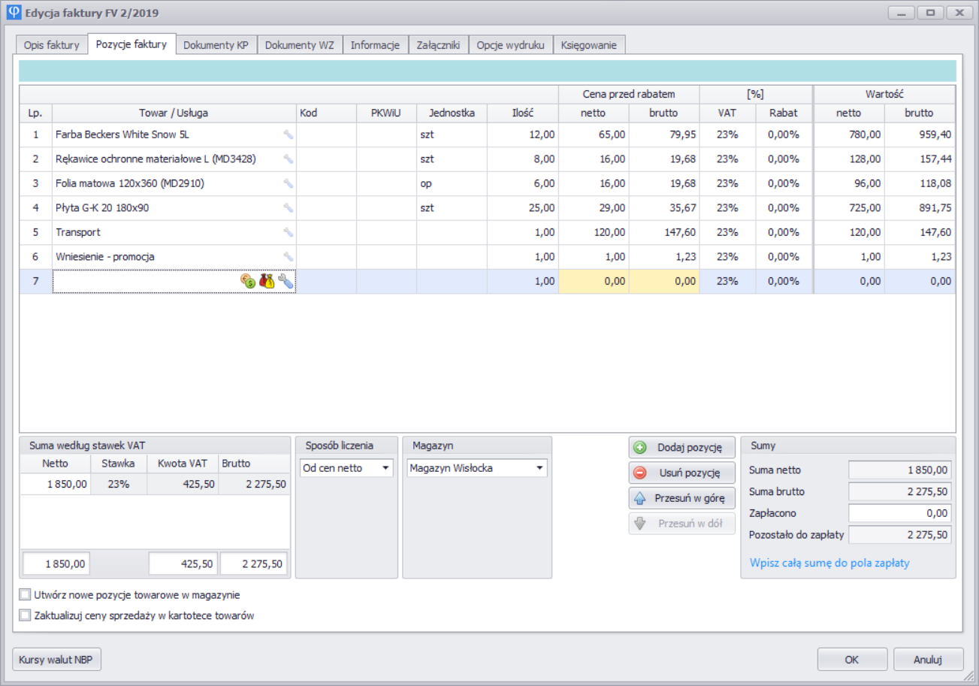Open the Opcje wydruku tab
Viewport: 979px width, 686px height.
point(510,45)
